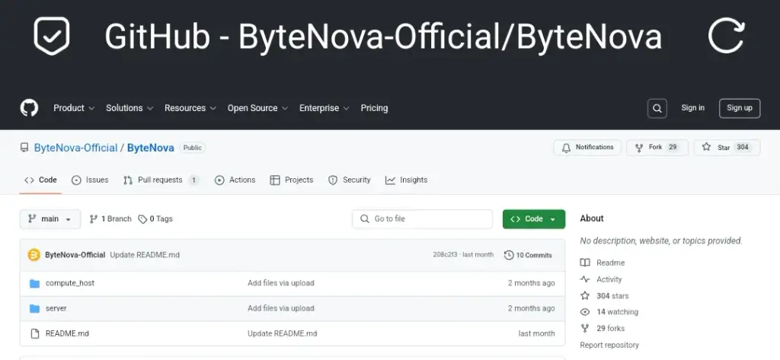This screenshot has height=360, width=780.
Task: Click the Sign up button
Action: pos(740,108)
